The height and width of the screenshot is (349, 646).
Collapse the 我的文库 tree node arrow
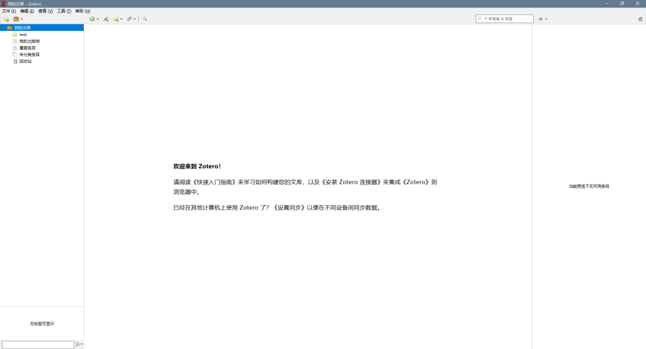point(4,28)
